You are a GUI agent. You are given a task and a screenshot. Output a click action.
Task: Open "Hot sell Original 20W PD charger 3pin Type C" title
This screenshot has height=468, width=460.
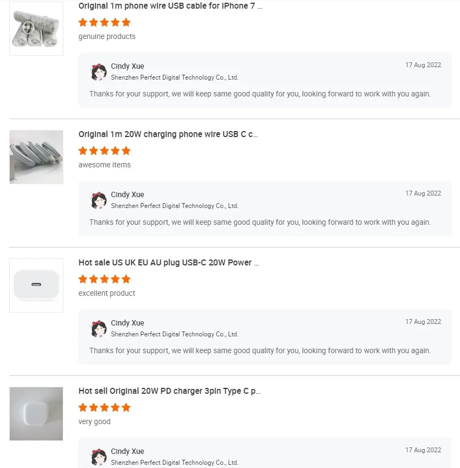[169, 391]
